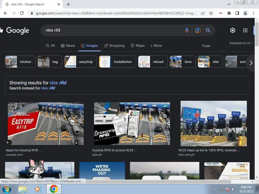
Task: Open File Explorer from taskbar
Action: point(23,189)
